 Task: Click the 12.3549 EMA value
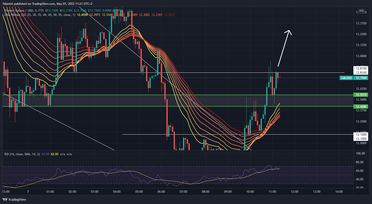107,15
